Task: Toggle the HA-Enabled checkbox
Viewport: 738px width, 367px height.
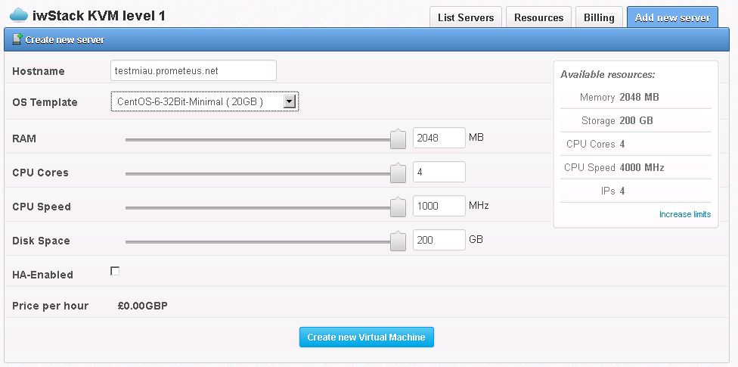Action: pos(115,271)
